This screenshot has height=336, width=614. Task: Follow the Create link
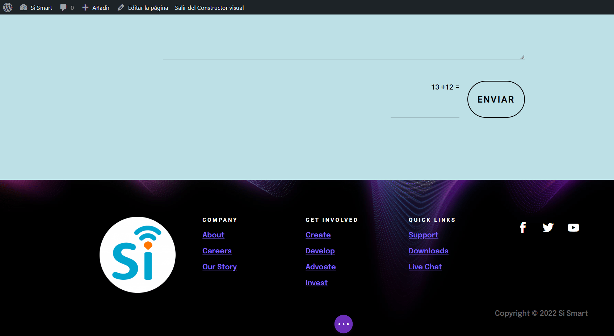click(x=318, y=235)
